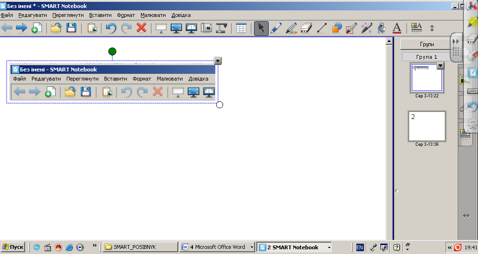Open page 1 thumbnail dropdown arrow
The height and width of the screenshot is (254, 478).
coord(440,65)
